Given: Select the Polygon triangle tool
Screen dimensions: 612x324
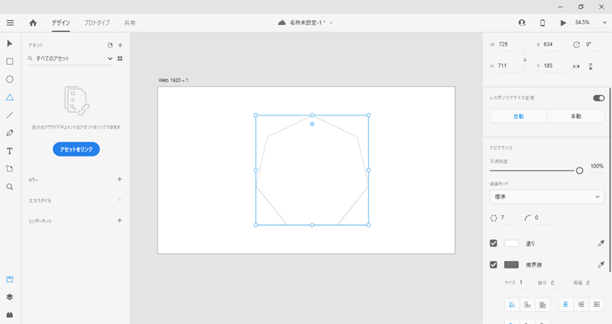Looking at the screenshot, I should point(10,97).
